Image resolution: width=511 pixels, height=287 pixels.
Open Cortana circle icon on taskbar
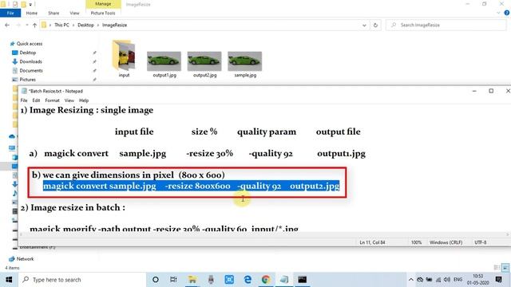[156, 280]
